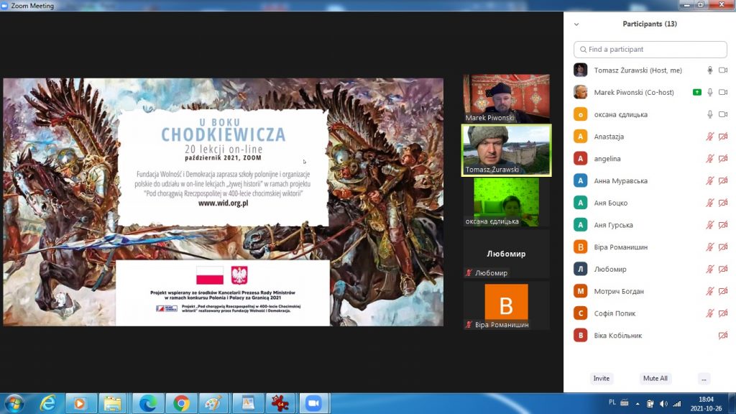Open the three-dots more options menu

(704, 378)
